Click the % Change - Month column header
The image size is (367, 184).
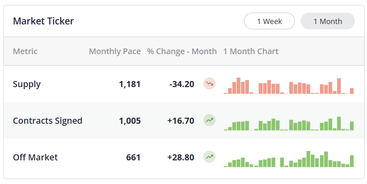182,51
